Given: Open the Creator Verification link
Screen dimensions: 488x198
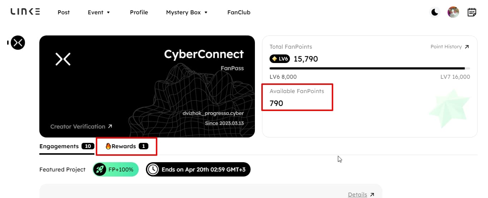Looking at the screenshot, I should point(82,126).
